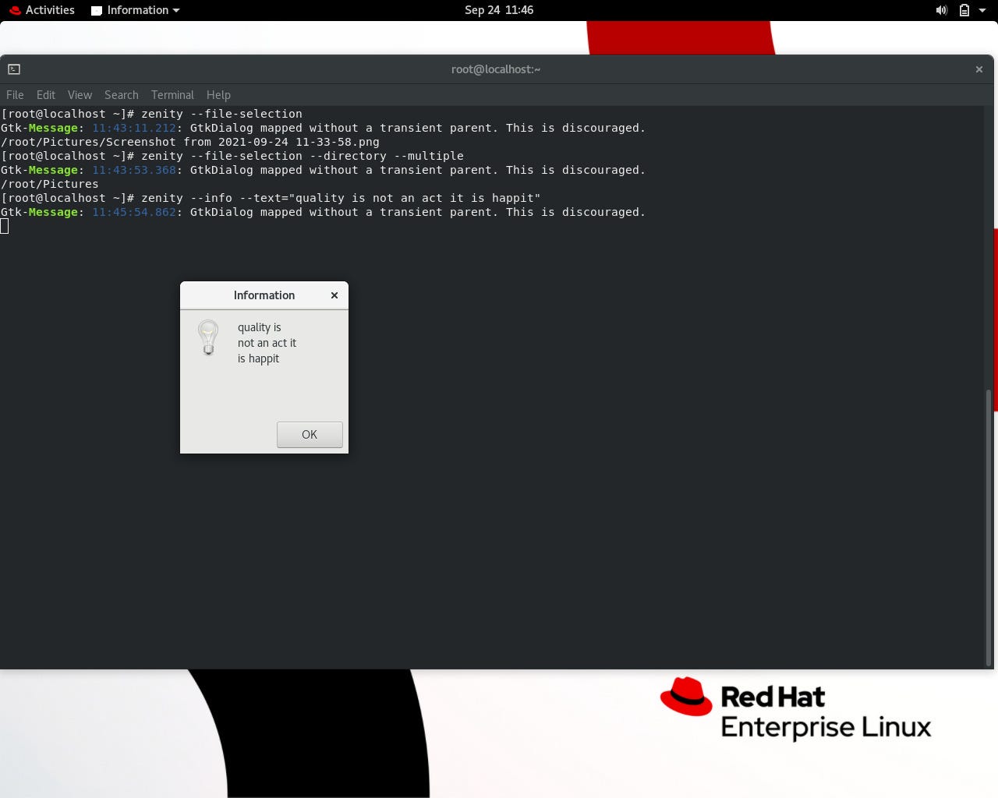Click the date and time in top bar
The image size is (998, 798).
(499, 10)
